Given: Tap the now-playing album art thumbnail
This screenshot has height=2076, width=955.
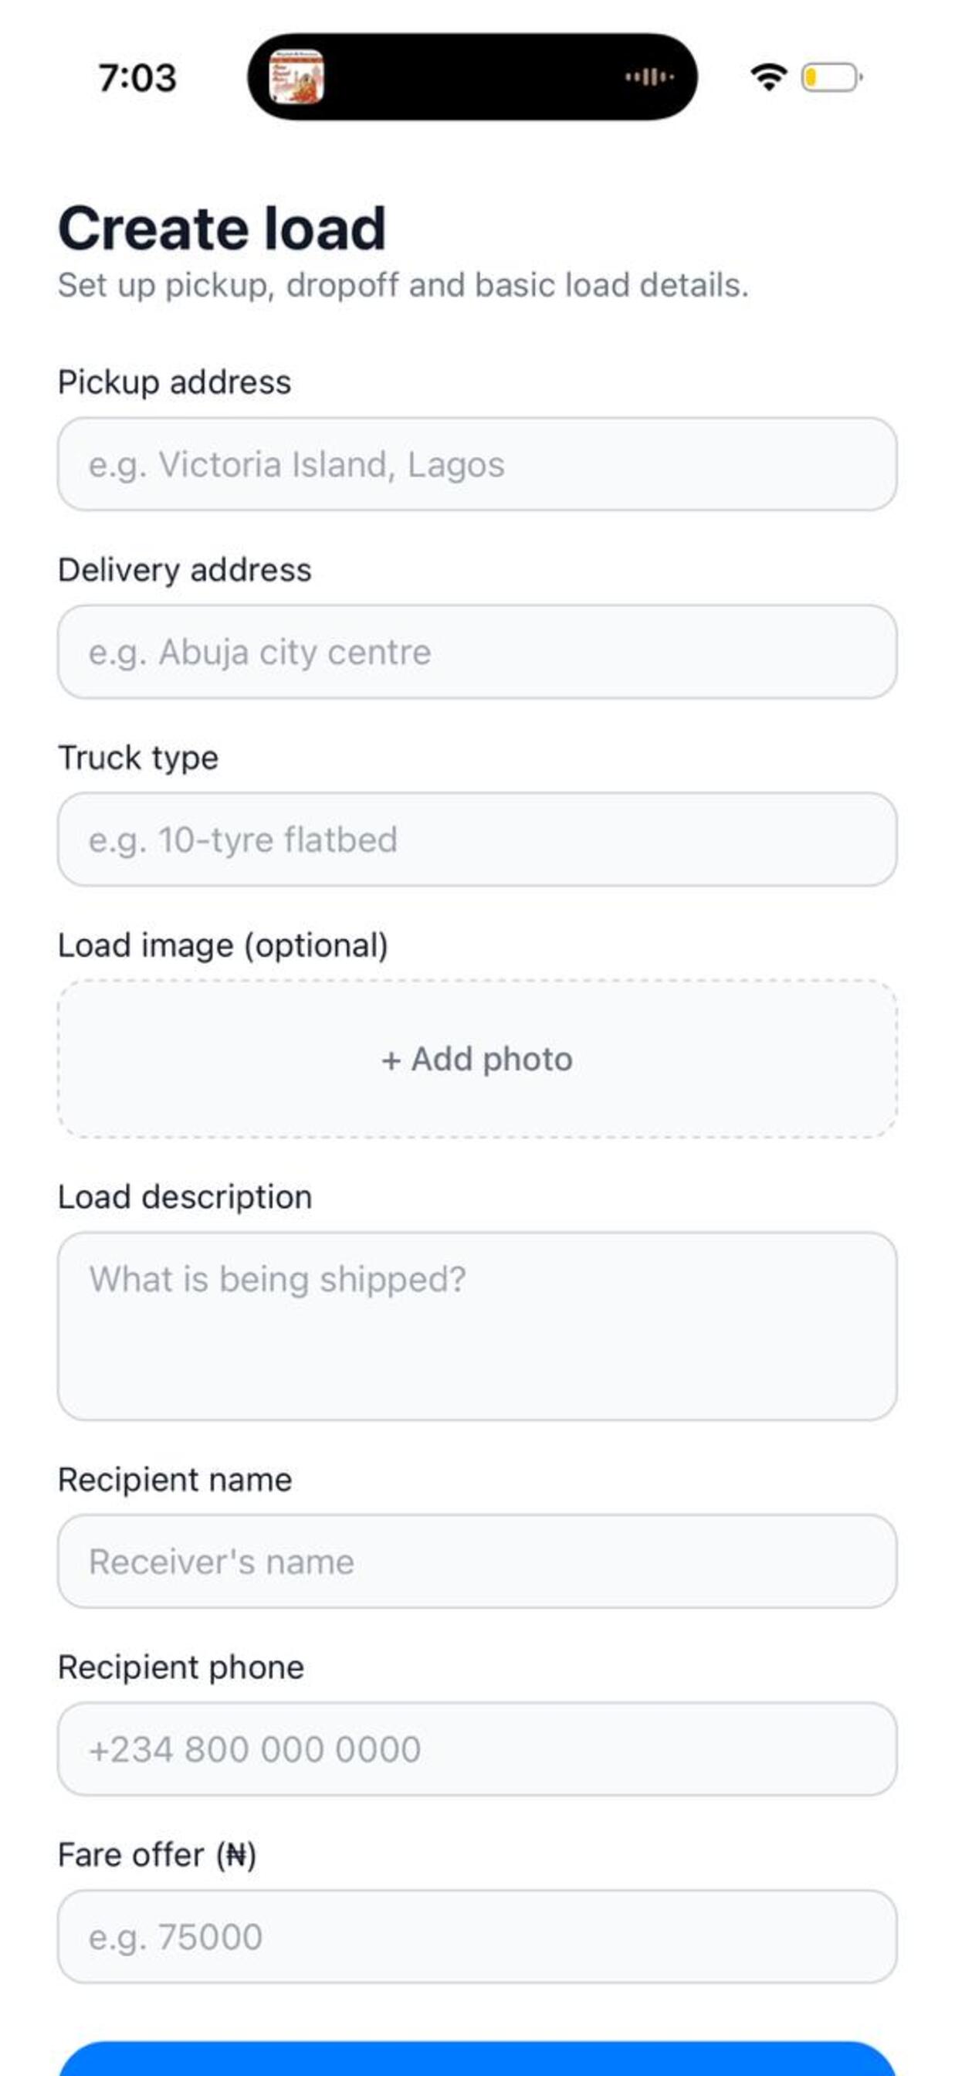Looking at the screenshot, I should [x=296, y=77].
